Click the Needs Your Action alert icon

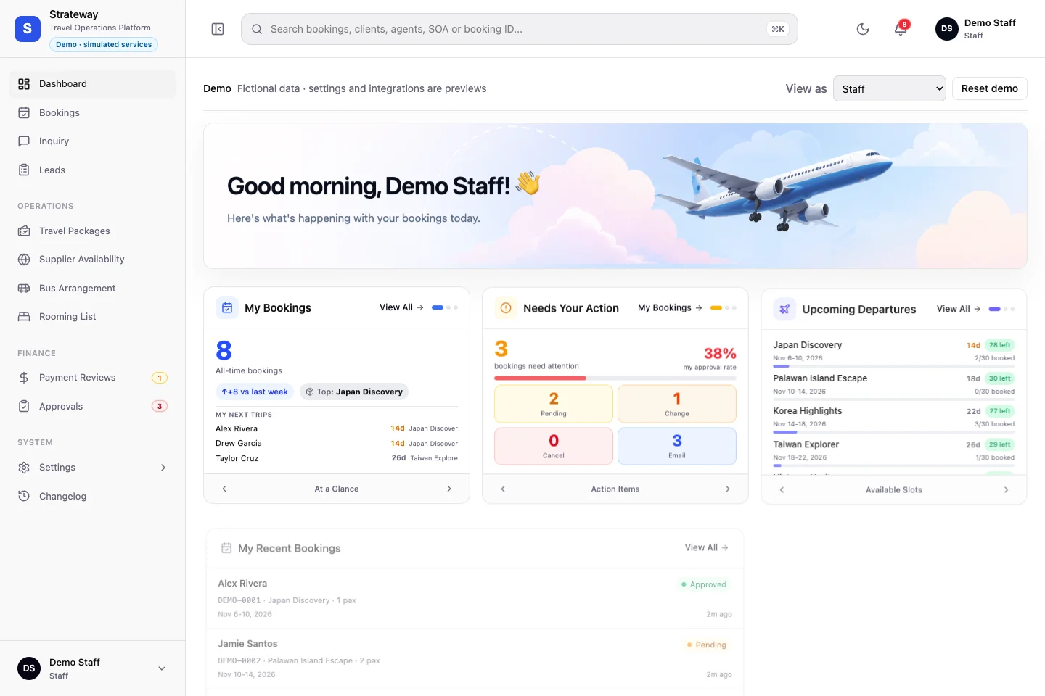click(506, 308)
